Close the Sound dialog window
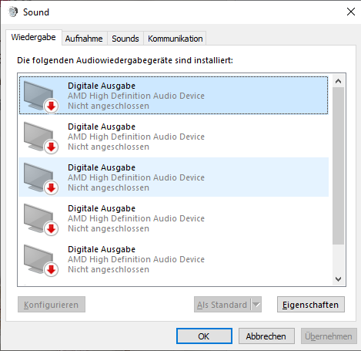Screen dimensions: 361x351 click(351, 12)
